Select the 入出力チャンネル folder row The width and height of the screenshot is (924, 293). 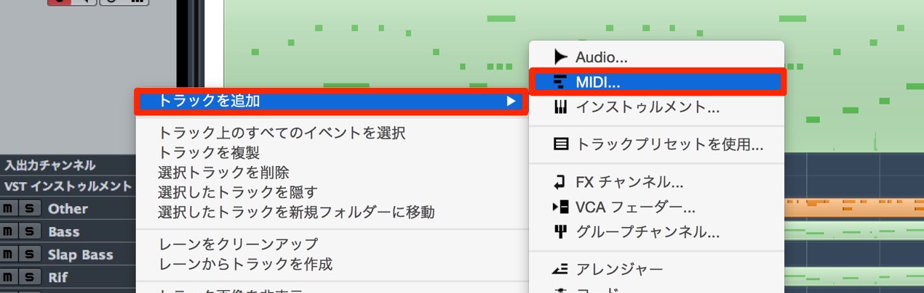pos(68,165)
